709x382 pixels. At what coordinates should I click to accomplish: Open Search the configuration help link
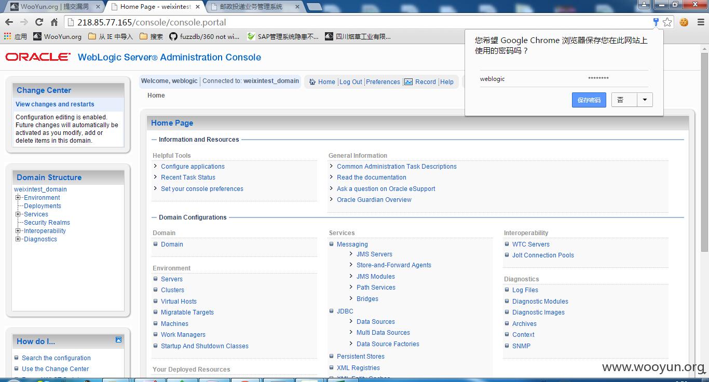[56, 358]
